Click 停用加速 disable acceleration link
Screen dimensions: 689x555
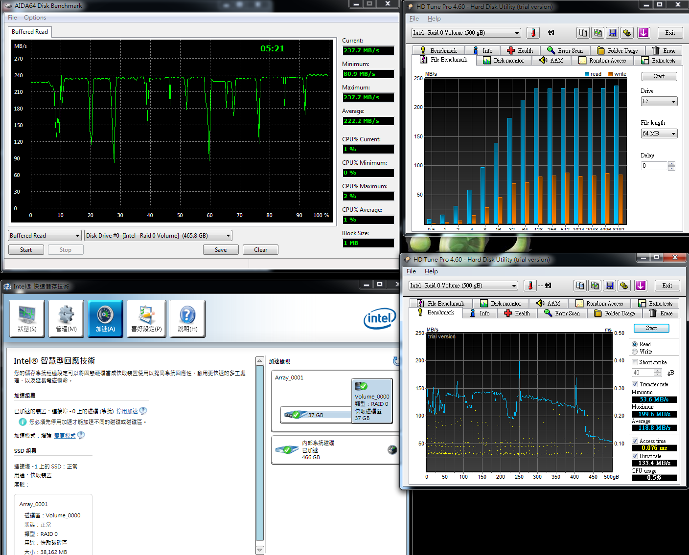127,411
